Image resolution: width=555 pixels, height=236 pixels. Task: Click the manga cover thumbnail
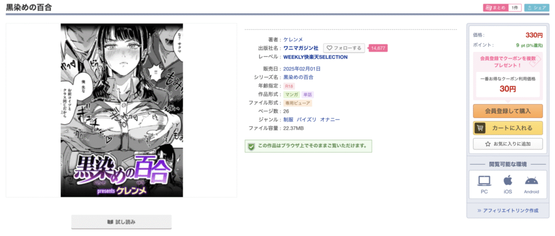[122, 110]
